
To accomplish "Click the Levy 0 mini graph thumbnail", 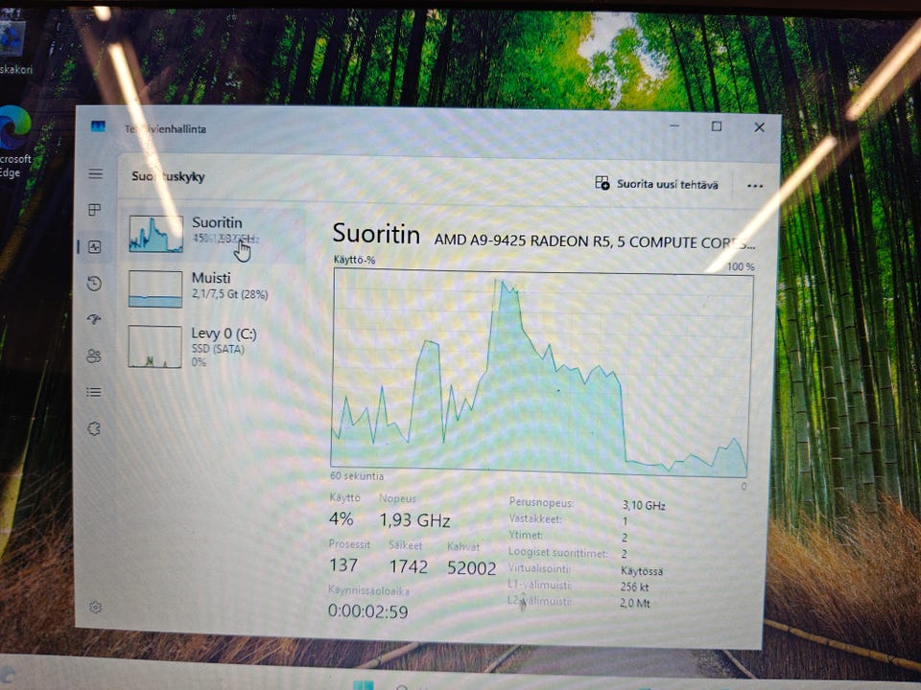I will (155, 347).
